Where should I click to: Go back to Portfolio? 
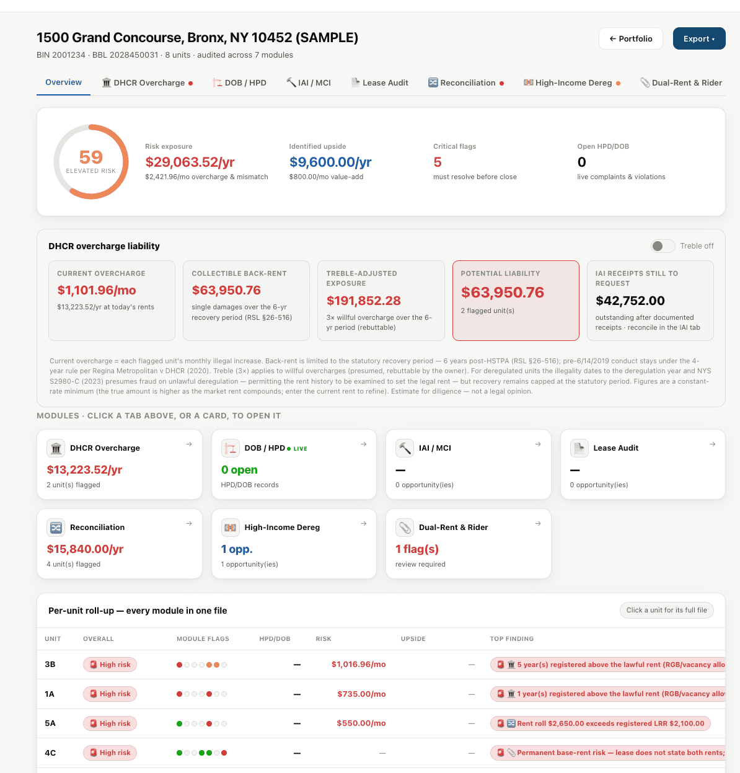point(630,38)
